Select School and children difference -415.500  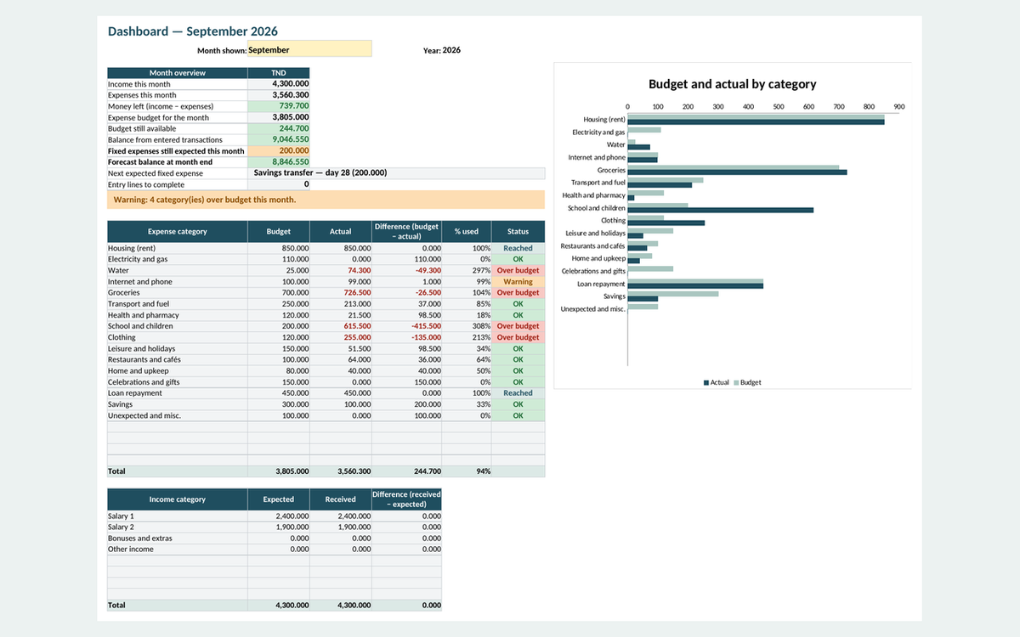(406, 326)
